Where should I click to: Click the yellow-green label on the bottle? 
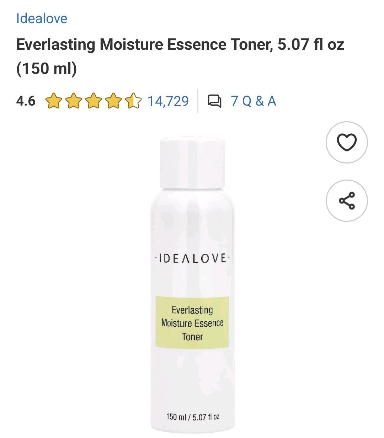coord(192,322)
